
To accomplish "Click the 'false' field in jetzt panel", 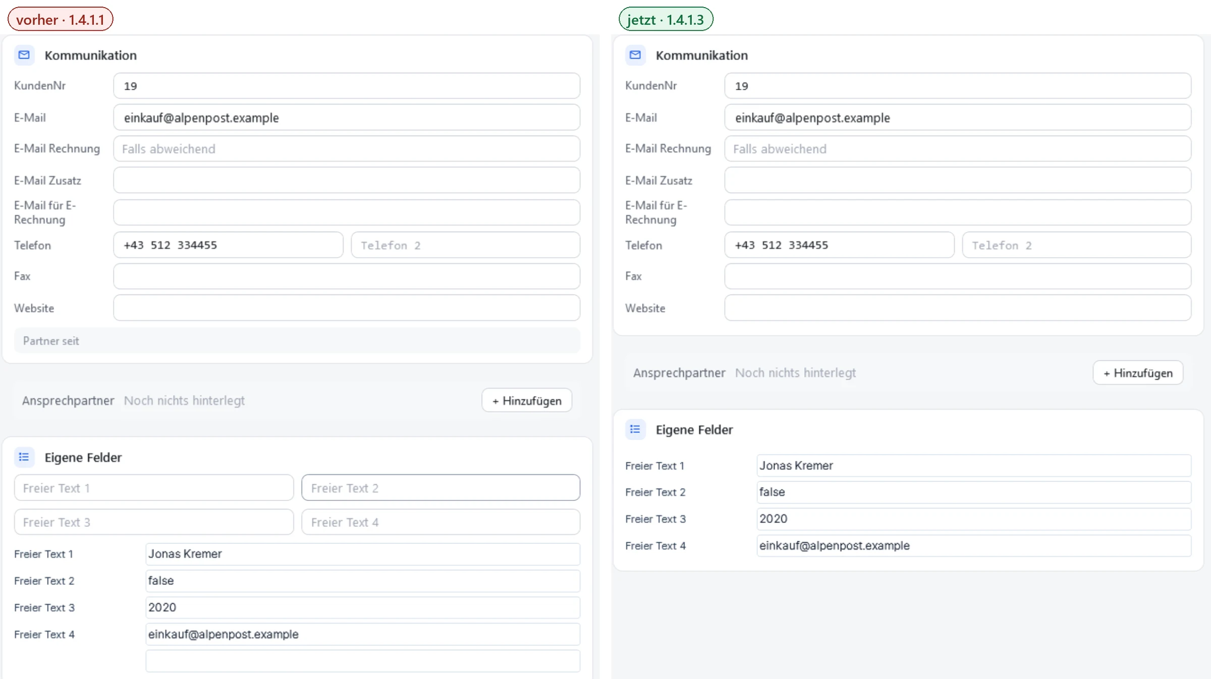I will point(974,492).
